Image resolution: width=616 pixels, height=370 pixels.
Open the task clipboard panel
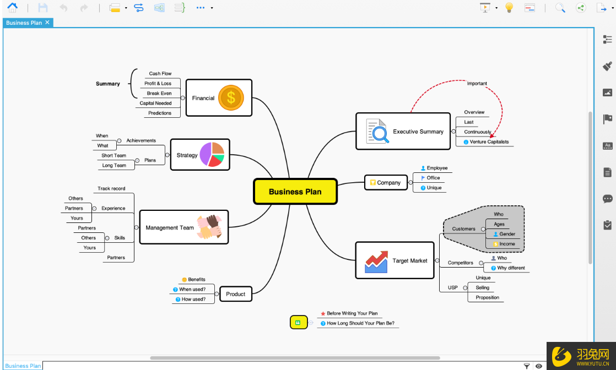coord(607,225)
